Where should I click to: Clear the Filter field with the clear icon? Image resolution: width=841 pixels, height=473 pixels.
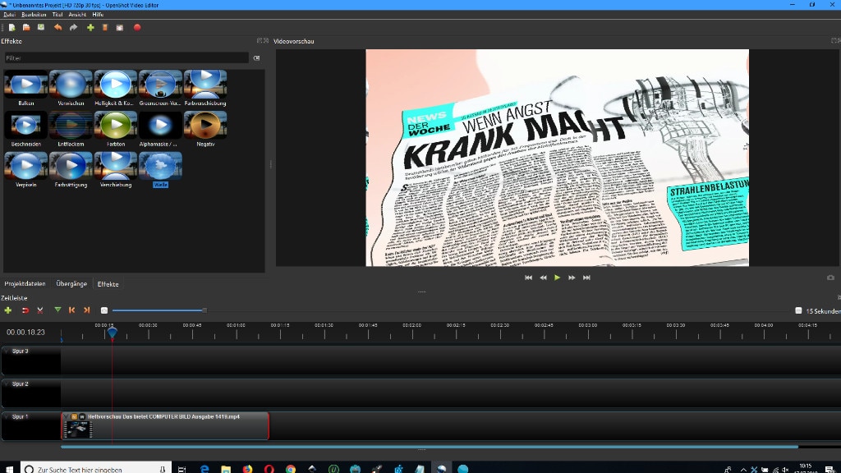(255, 57)
